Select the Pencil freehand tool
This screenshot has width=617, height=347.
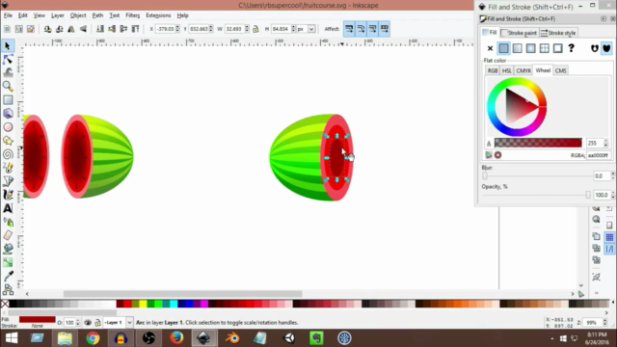point(8,168)
